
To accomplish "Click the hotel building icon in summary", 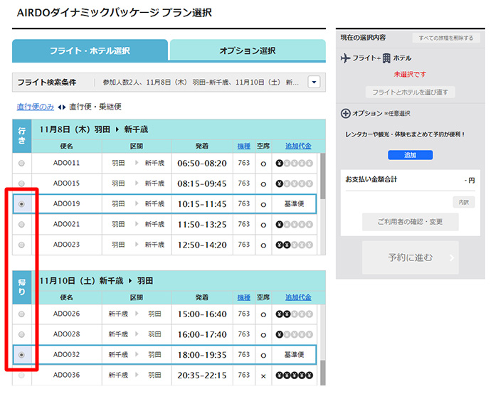I will pyautogui.click(x=386, y=58).
